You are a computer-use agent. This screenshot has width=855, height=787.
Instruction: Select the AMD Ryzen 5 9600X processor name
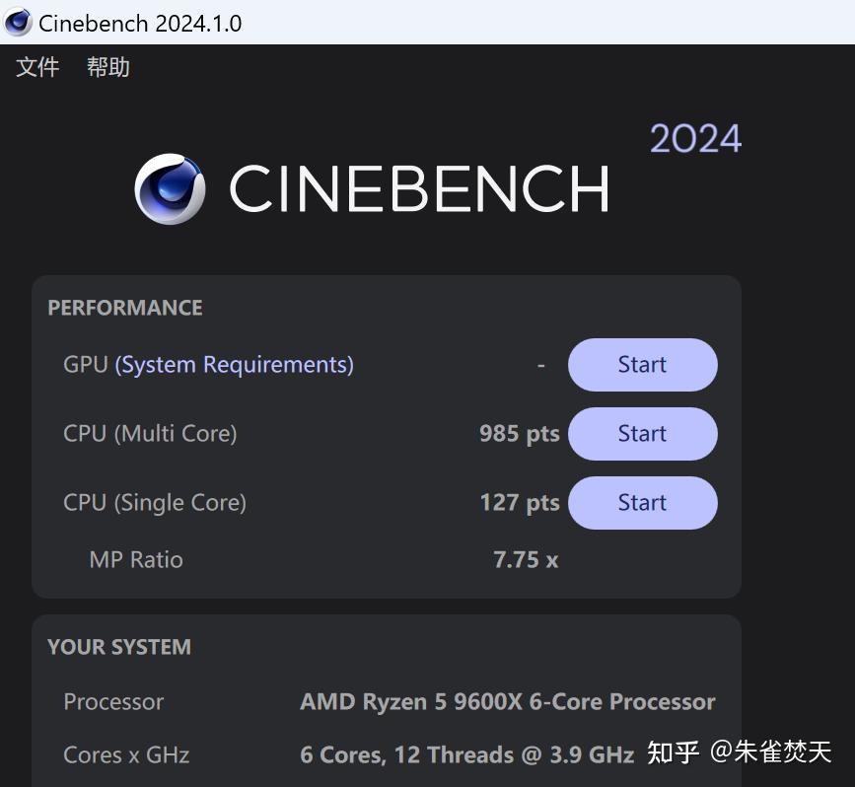tap(507, 701)
